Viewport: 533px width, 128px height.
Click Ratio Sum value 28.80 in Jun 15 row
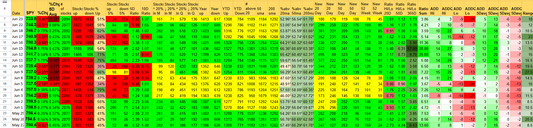click(424, 49)
